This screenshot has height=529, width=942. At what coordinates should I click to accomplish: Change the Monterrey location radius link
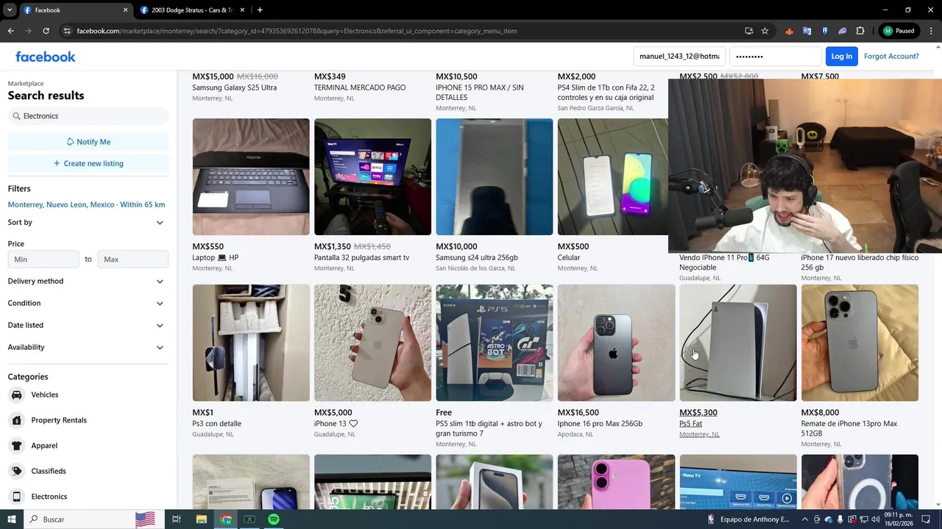(x=86, y=205)
